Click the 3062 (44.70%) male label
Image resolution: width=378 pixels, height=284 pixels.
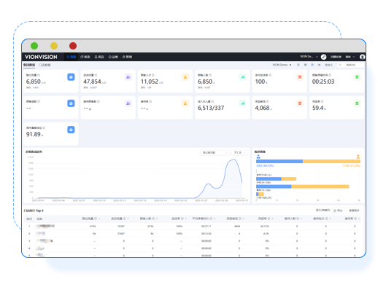pyautogui.click(x=265, y=165)
